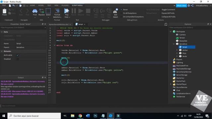The image size is (212, 119).
Task: Collapse the ribbon with the up arrow
Action: tap(174, 6)
